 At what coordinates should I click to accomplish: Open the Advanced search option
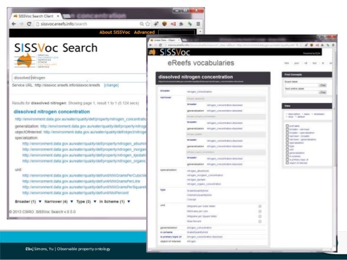[x=144, y=32]
